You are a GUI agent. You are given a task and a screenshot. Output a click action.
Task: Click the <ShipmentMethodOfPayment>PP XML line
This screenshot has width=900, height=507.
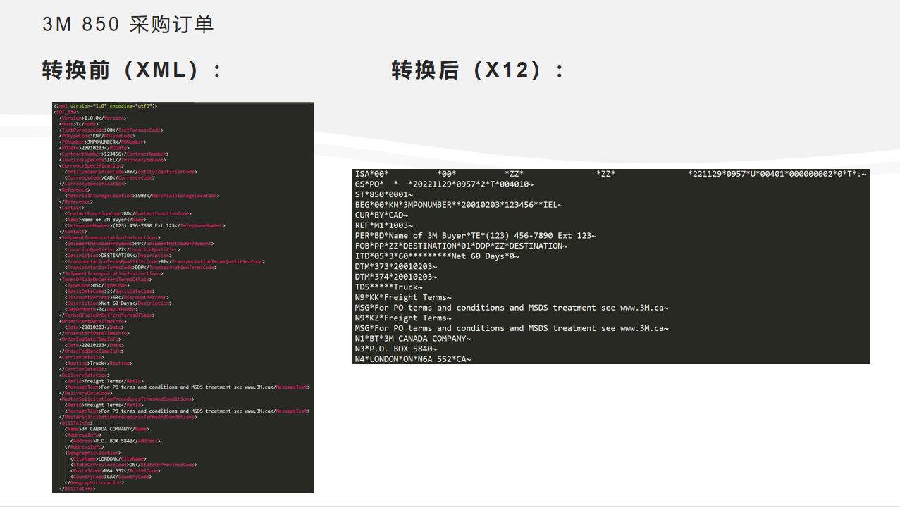click(140, 244)
